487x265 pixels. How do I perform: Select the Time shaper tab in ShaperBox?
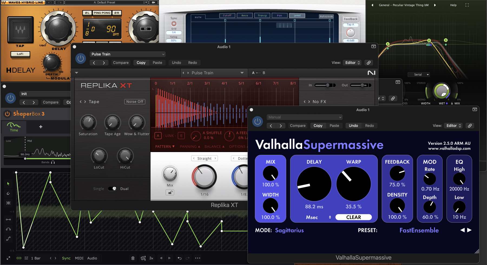tap(14, 127)
